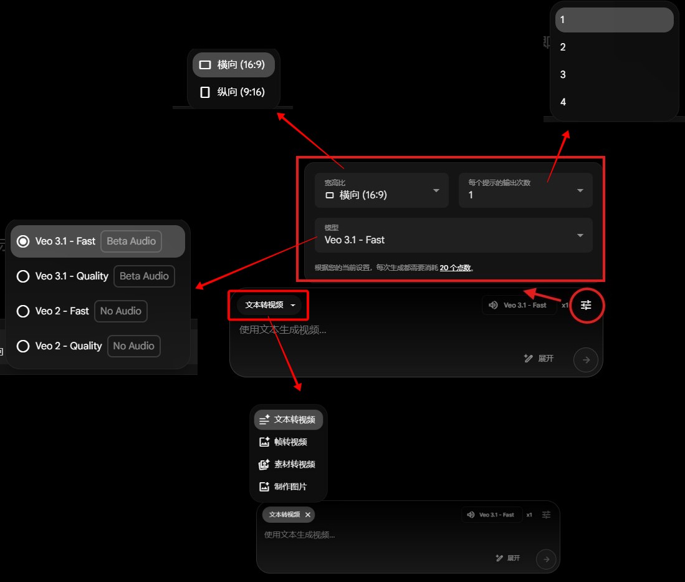Choose output count 1 in list
The height and width of the screenshot is (582, 685).
click(614, 20)
